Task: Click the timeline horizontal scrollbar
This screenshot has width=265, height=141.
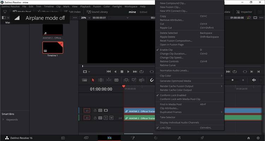Action: click(138, 134)
